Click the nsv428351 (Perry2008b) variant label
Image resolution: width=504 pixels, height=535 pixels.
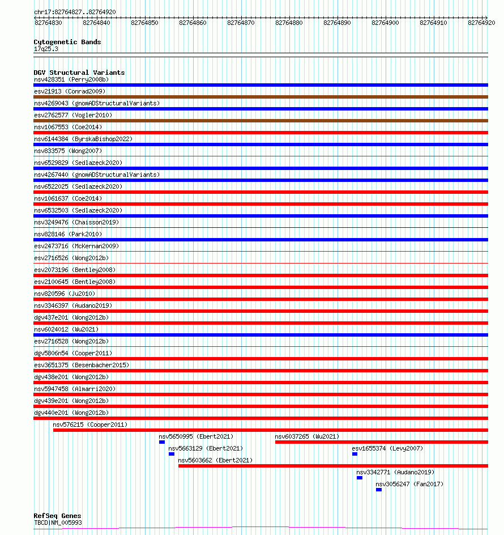coord(71,79)
